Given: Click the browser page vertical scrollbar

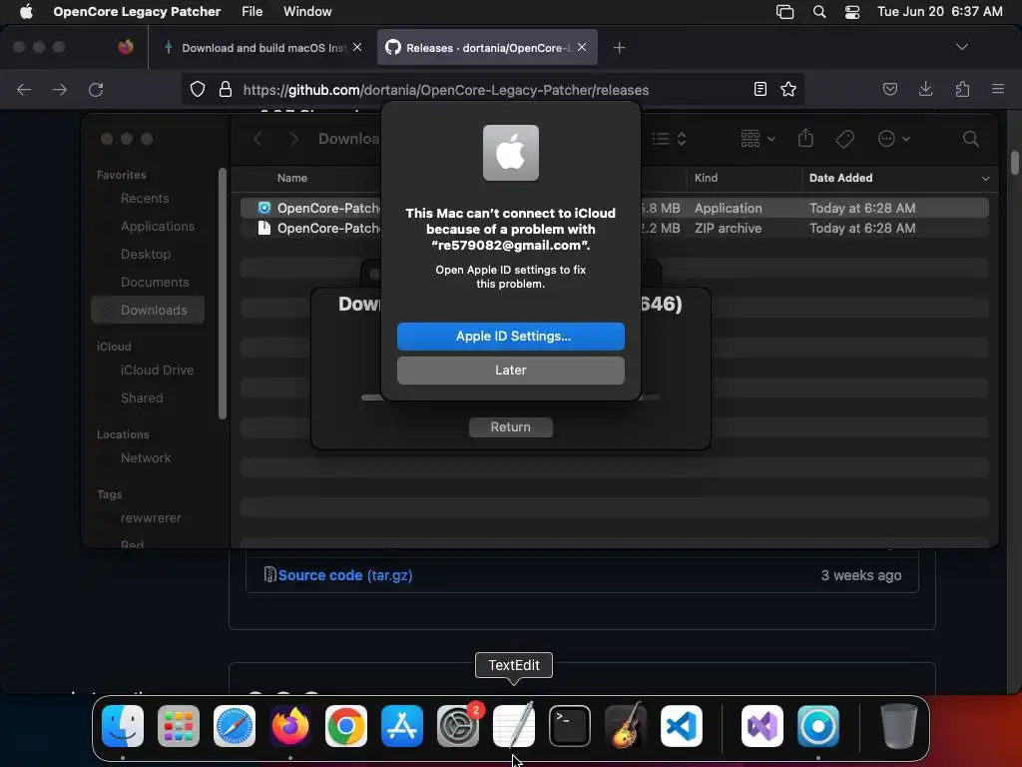Looking at the screenshot, I should 1015,163.
